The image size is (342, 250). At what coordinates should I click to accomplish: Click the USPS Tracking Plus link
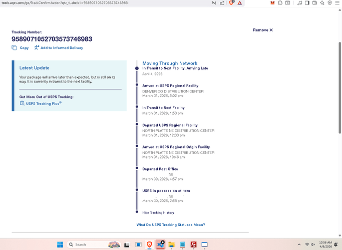click(x=43, y=103)
